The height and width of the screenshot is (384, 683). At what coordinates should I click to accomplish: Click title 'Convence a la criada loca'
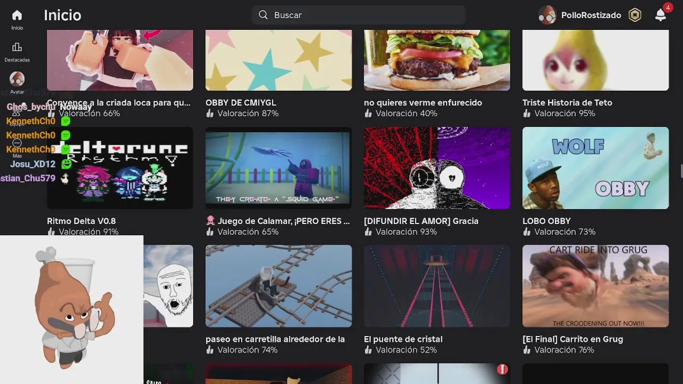(x=118, y=102)
